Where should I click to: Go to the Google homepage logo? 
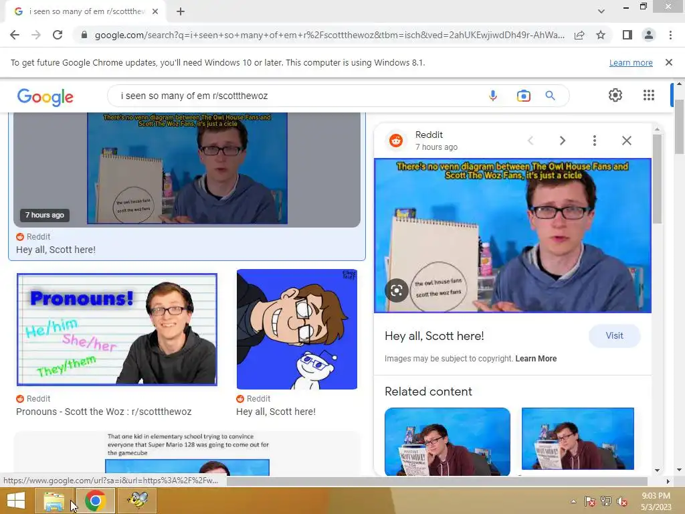tap(45, 97)
